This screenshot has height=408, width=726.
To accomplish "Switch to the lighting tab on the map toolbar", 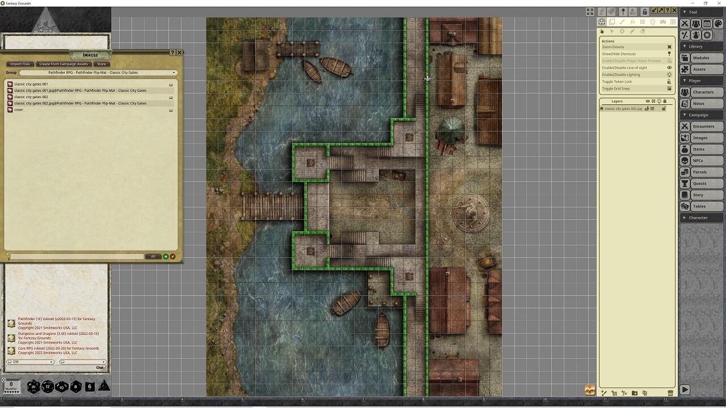I will pos(653,23).
